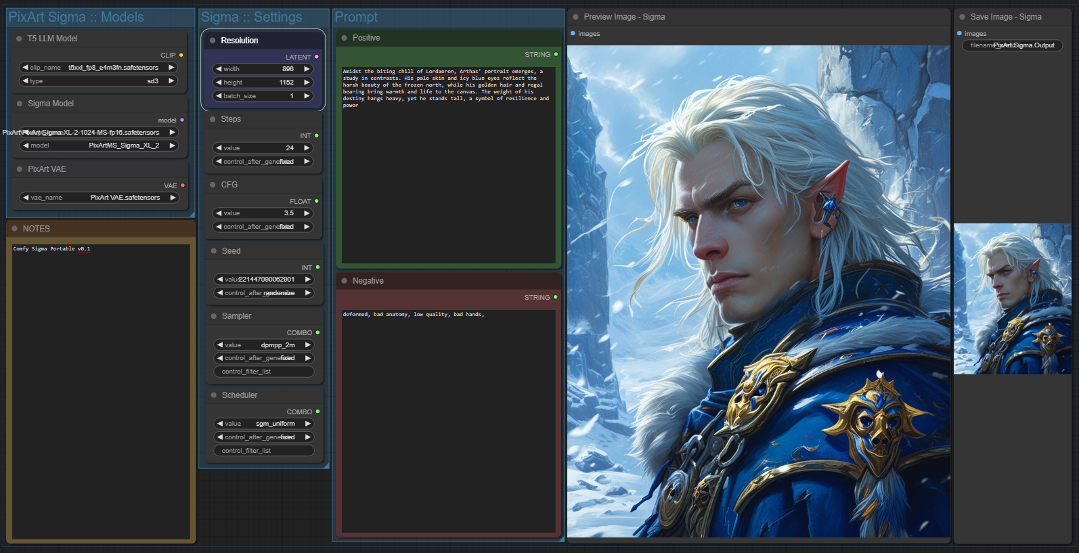
Task: Click the Sampler control_filter_list field
Action: (264, 372)
